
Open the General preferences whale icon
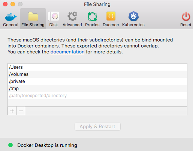(x=11, y=16)
